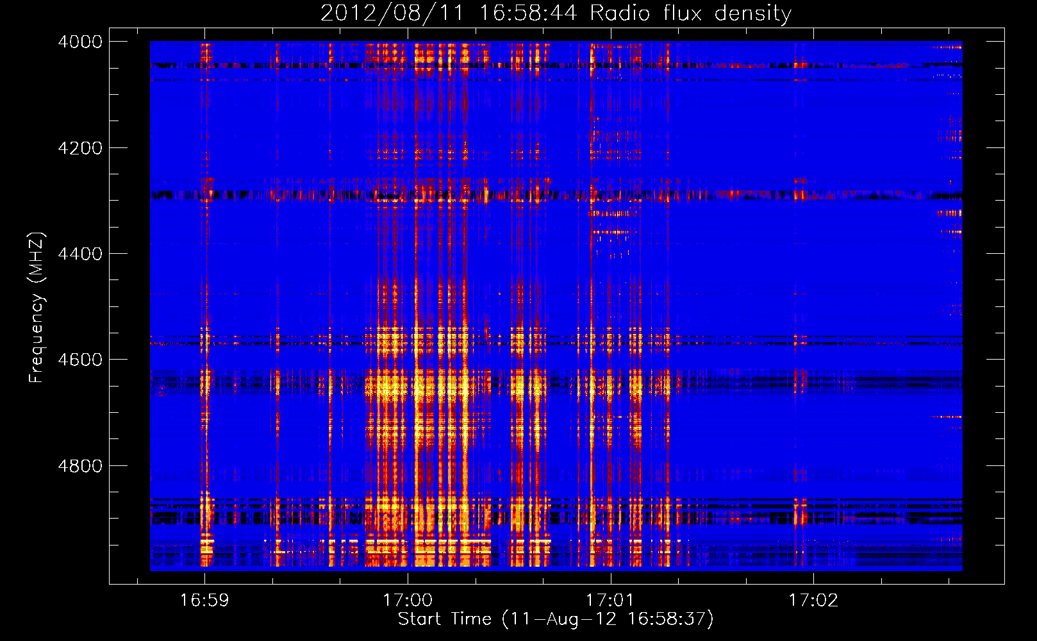Click the 4200 frequency axis label
Screen dimensions: 1037x641
click(80, 148)
